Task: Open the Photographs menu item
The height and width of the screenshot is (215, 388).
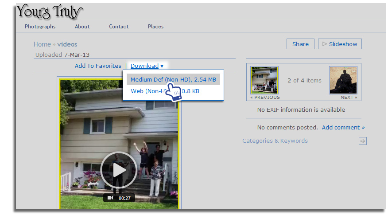Action: click(40, 27)
